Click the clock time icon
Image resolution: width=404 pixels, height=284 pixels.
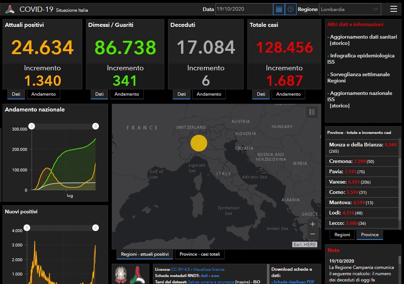(x=290, y=9)
